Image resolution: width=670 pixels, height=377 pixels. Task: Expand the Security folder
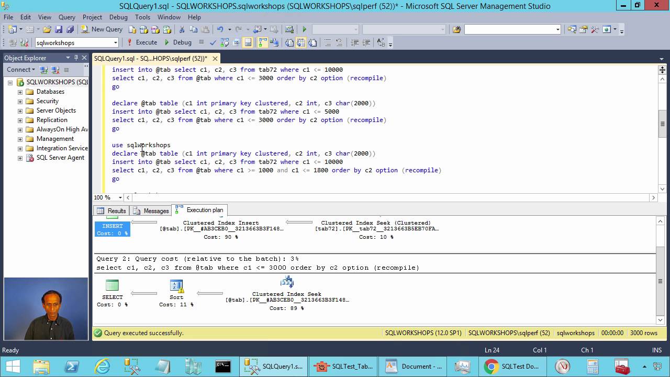(x=20, y=101)
